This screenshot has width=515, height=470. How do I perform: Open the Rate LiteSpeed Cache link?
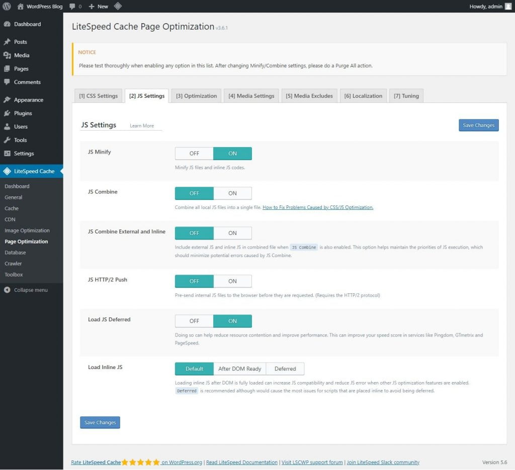(96, 462)
